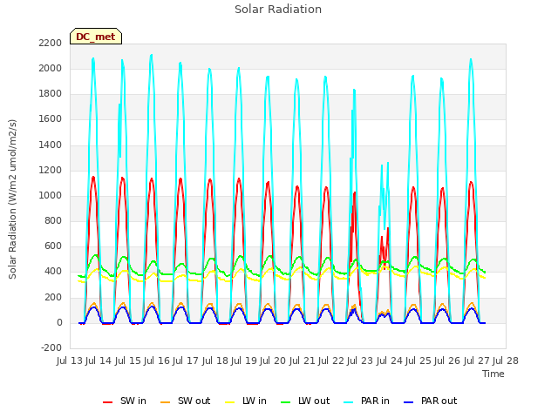Click the green LW out color swatch
Image resolution: width=558 pixels, height=418 pixels.
[285, 402]
